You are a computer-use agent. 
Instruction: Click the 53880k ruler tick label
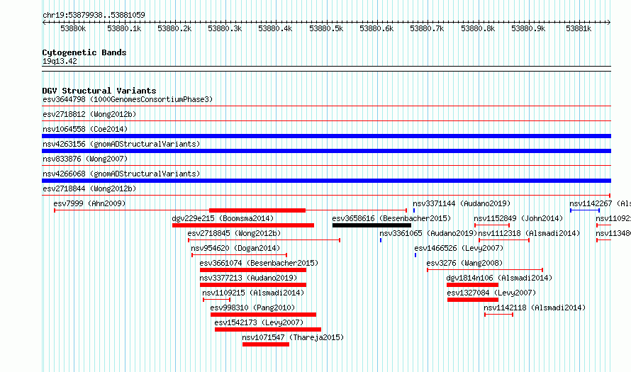(x=73, y=29)
